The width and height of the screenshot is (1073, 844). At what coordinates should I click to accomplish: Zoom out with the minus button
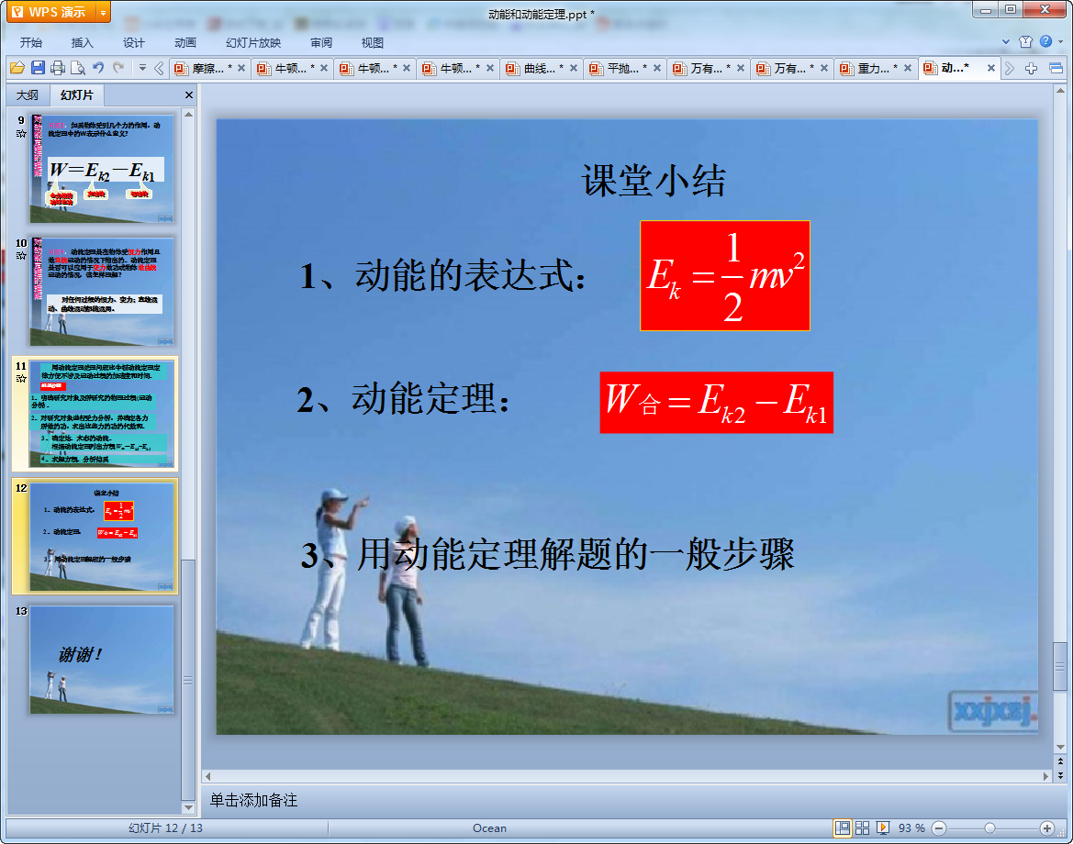pos(940,828)
